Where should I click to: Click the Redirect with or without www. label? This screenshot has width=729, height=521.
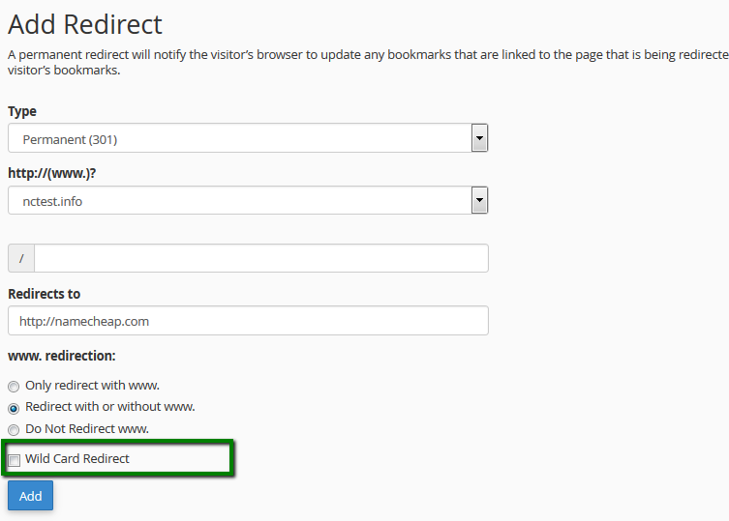[x=109, y=407]
